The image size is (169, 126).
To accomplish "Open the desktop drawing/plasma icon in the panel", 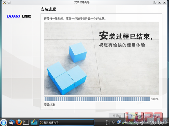I will 34,122.
